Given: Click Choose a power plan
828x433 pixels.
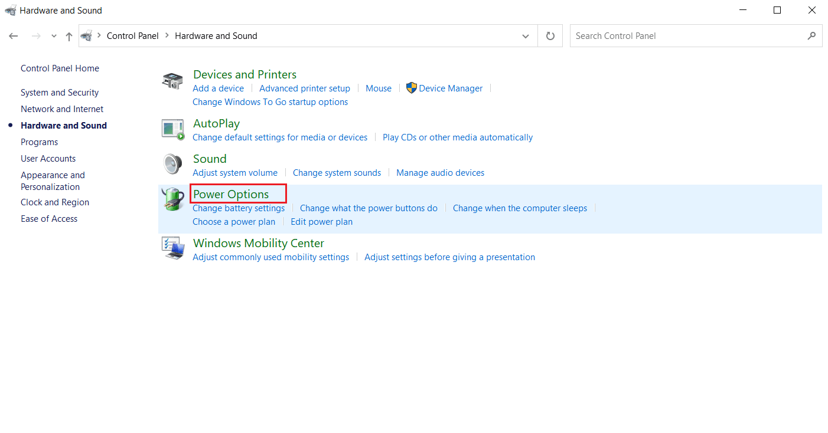Looking at the screenshot, I should (234, 222).
